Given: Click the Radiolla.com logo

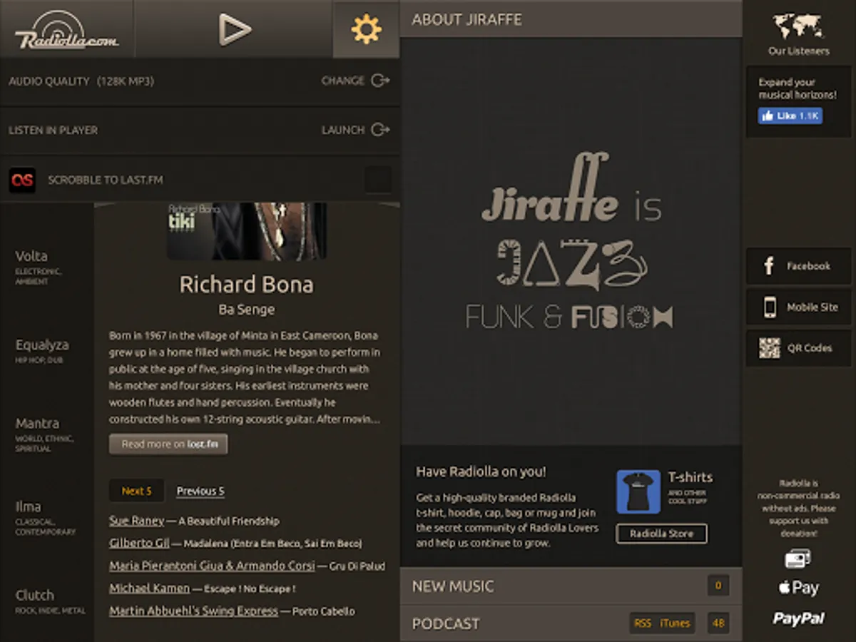Looking at the screenshot, I should pos(66,31).
